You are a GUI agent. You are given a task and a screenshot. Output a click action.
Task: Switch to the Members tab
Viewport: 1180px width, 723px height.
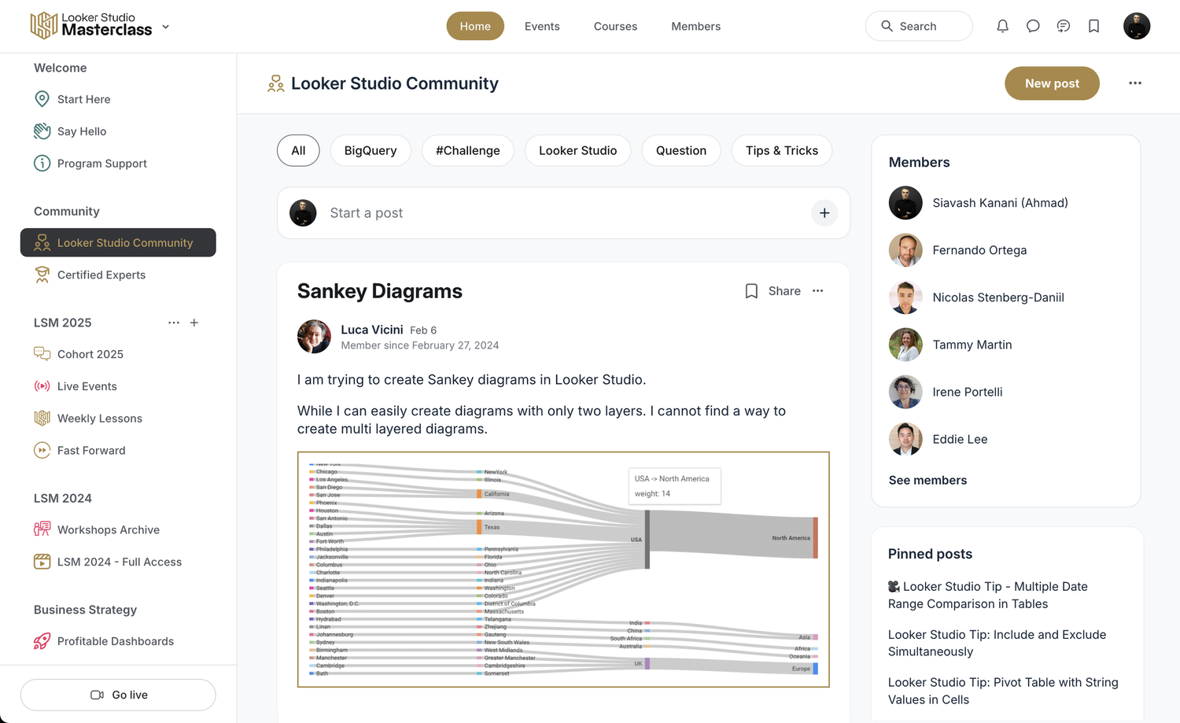pos(695,26)
